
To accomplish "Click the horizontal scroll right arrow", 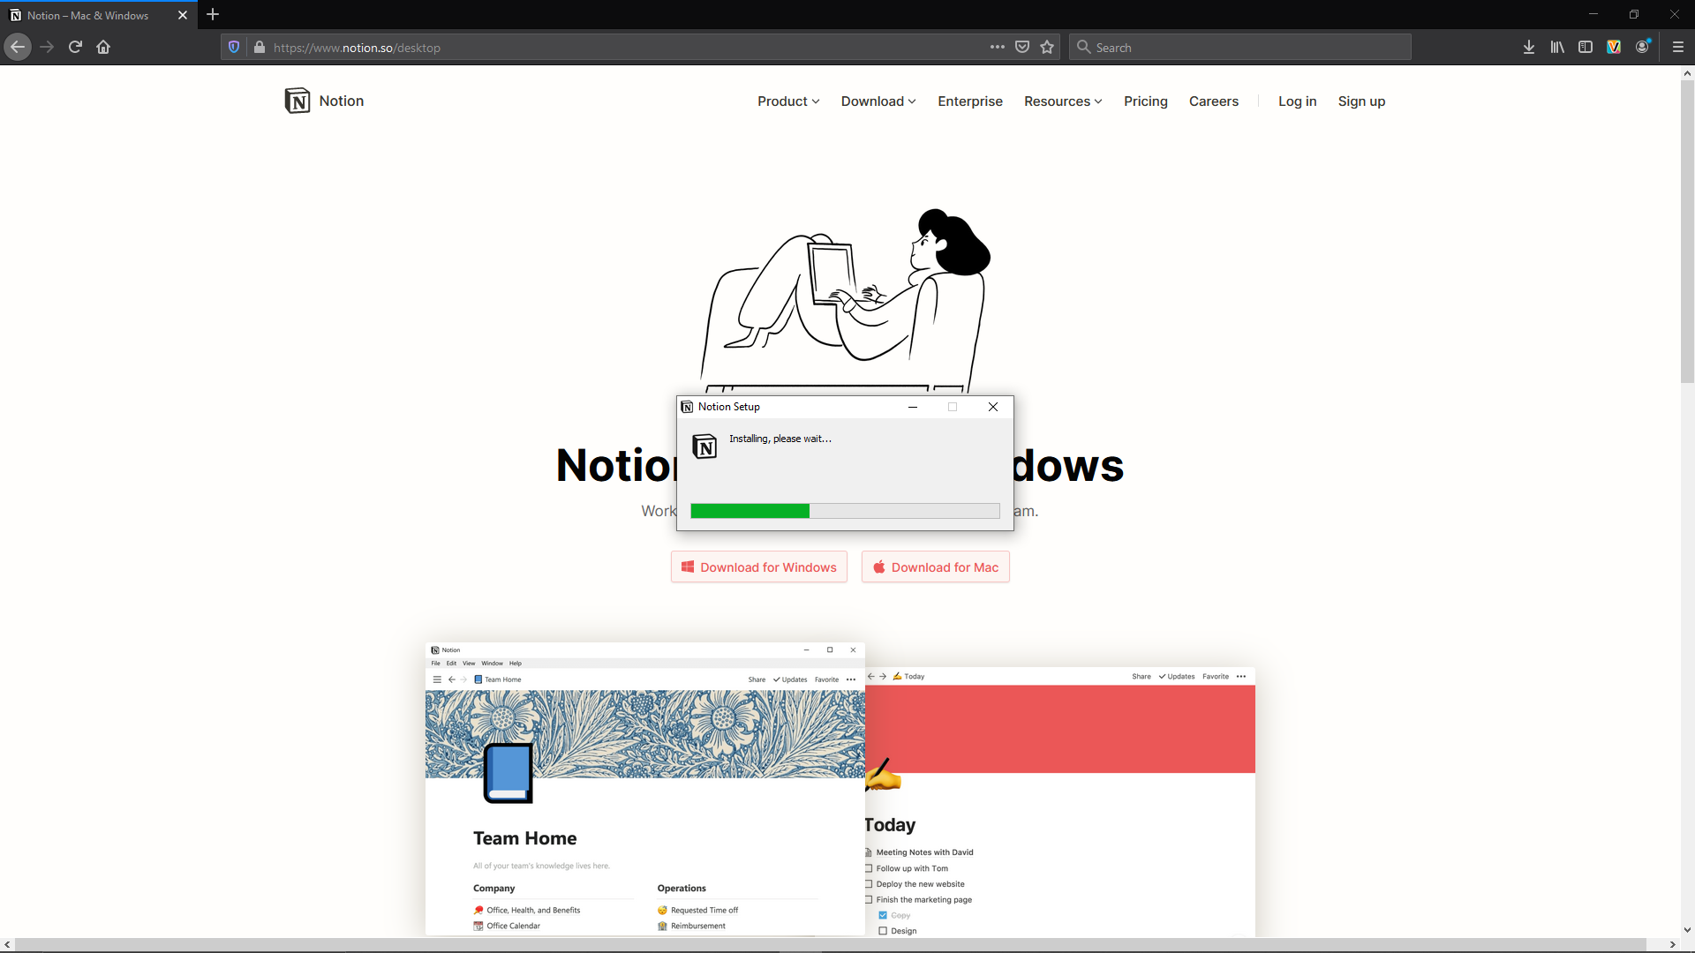I will point(1672,945).
